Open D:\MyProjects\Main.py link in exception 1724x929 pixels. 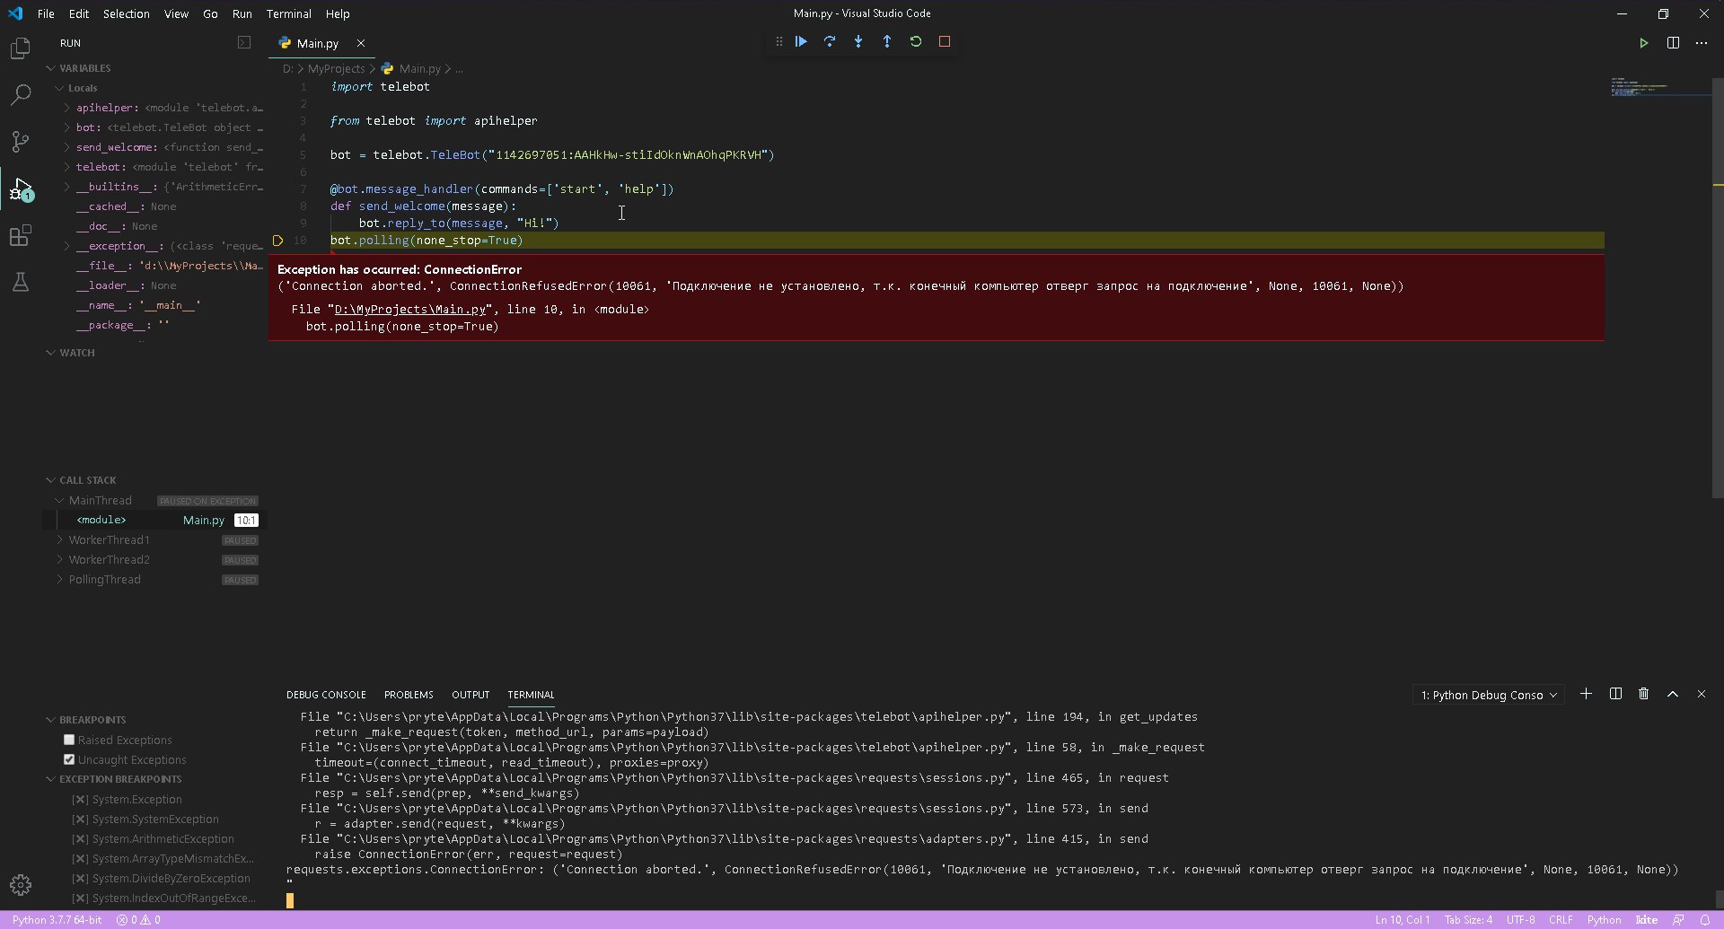click(x=410, y=309)
